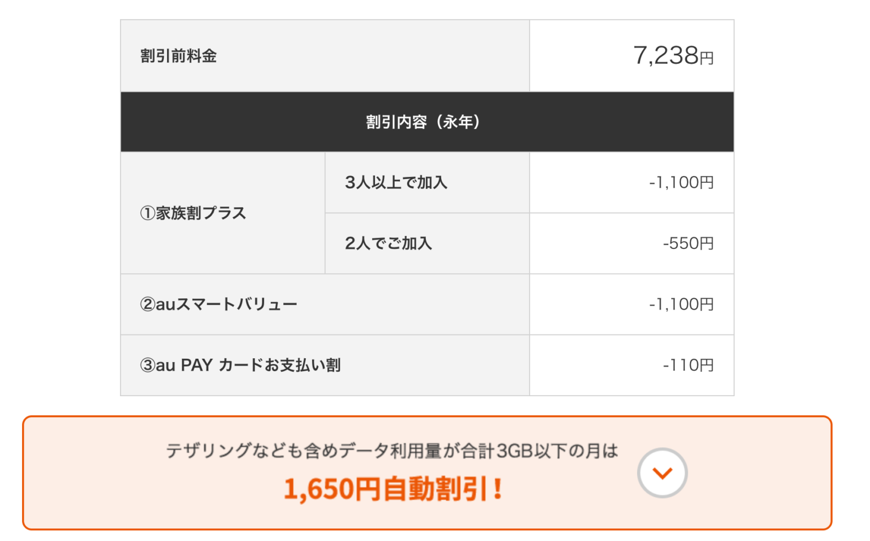Expand the auto-discount banner disclosure control
The image size is (870, 541).
(663, 473)
